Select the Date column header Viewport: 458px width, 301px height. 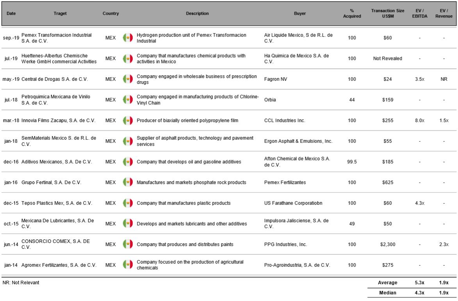11,13
